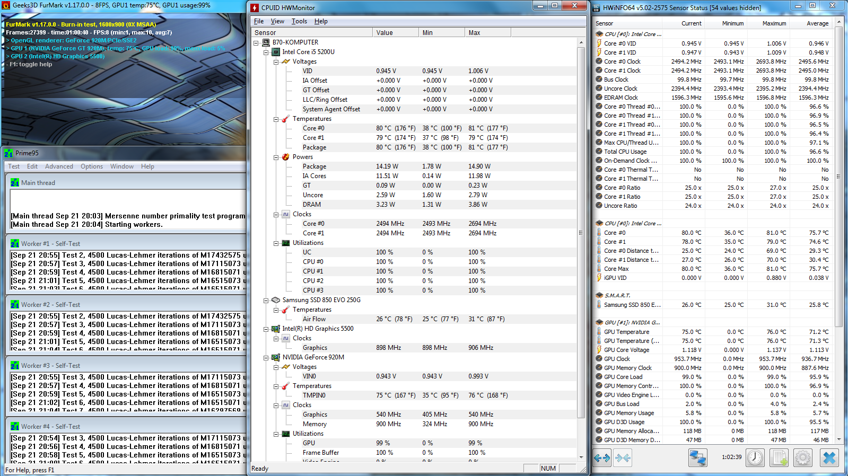Click the FurMark title bar icon

click(6, 5)
